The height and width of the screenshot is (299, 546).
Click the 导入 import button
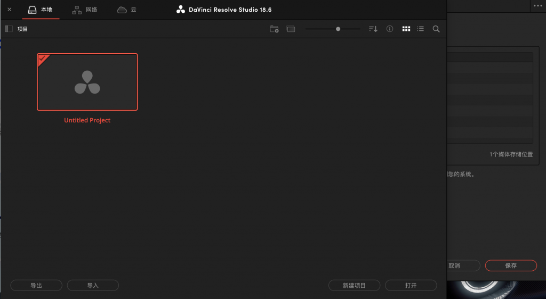(93, 286)
